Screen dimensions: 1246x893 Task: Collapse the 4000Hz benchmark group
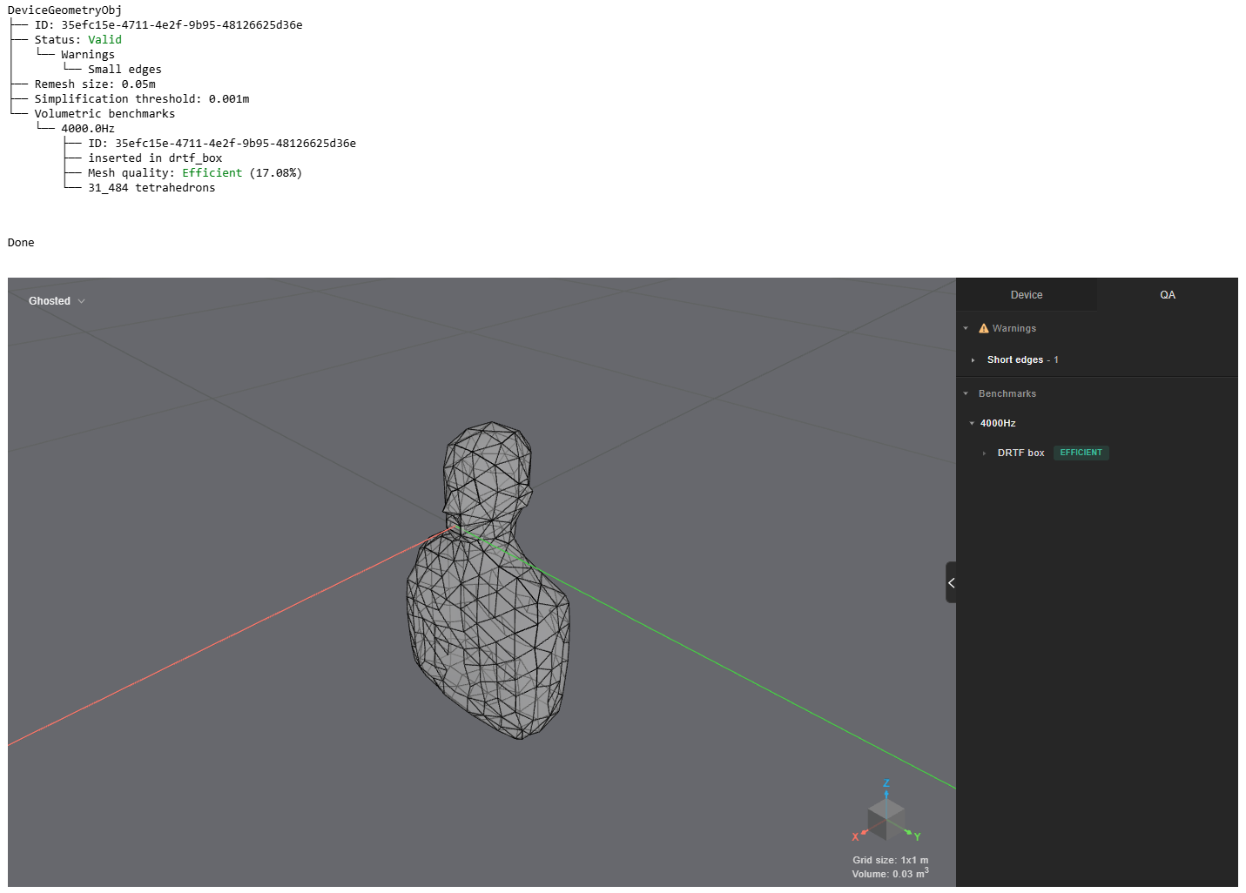[x=972, y=424]
